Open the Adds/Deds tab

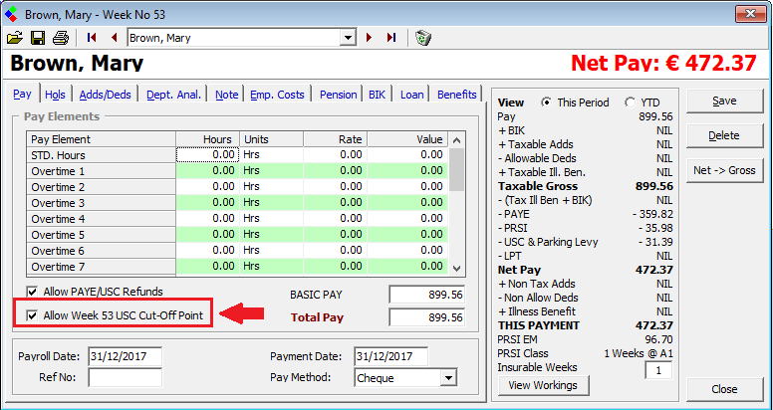tap(106, 95)
